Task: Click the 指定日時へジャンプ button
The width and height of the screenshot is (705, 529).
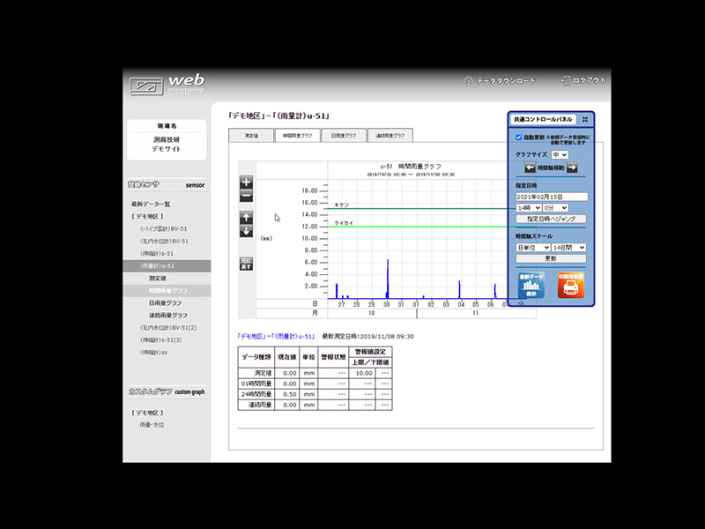Action: click(x=551, y=219)
